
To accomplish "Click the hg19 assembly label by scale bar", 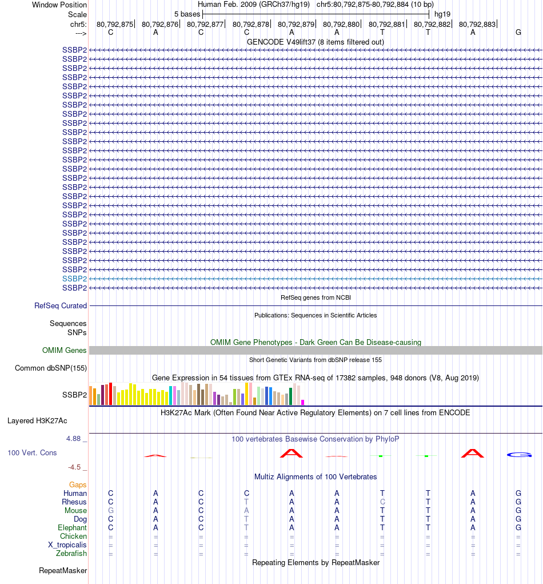I will coord(442,14).
